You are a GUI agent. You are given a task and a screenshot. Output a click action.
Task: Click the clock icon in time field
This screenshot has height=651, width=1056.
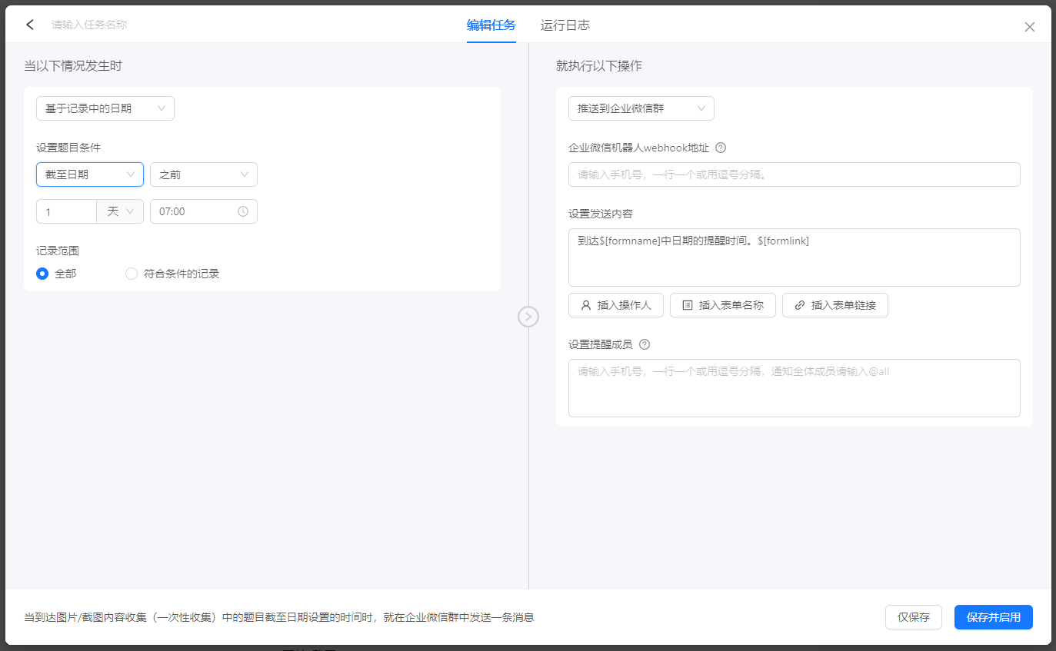tap(243, 211)
